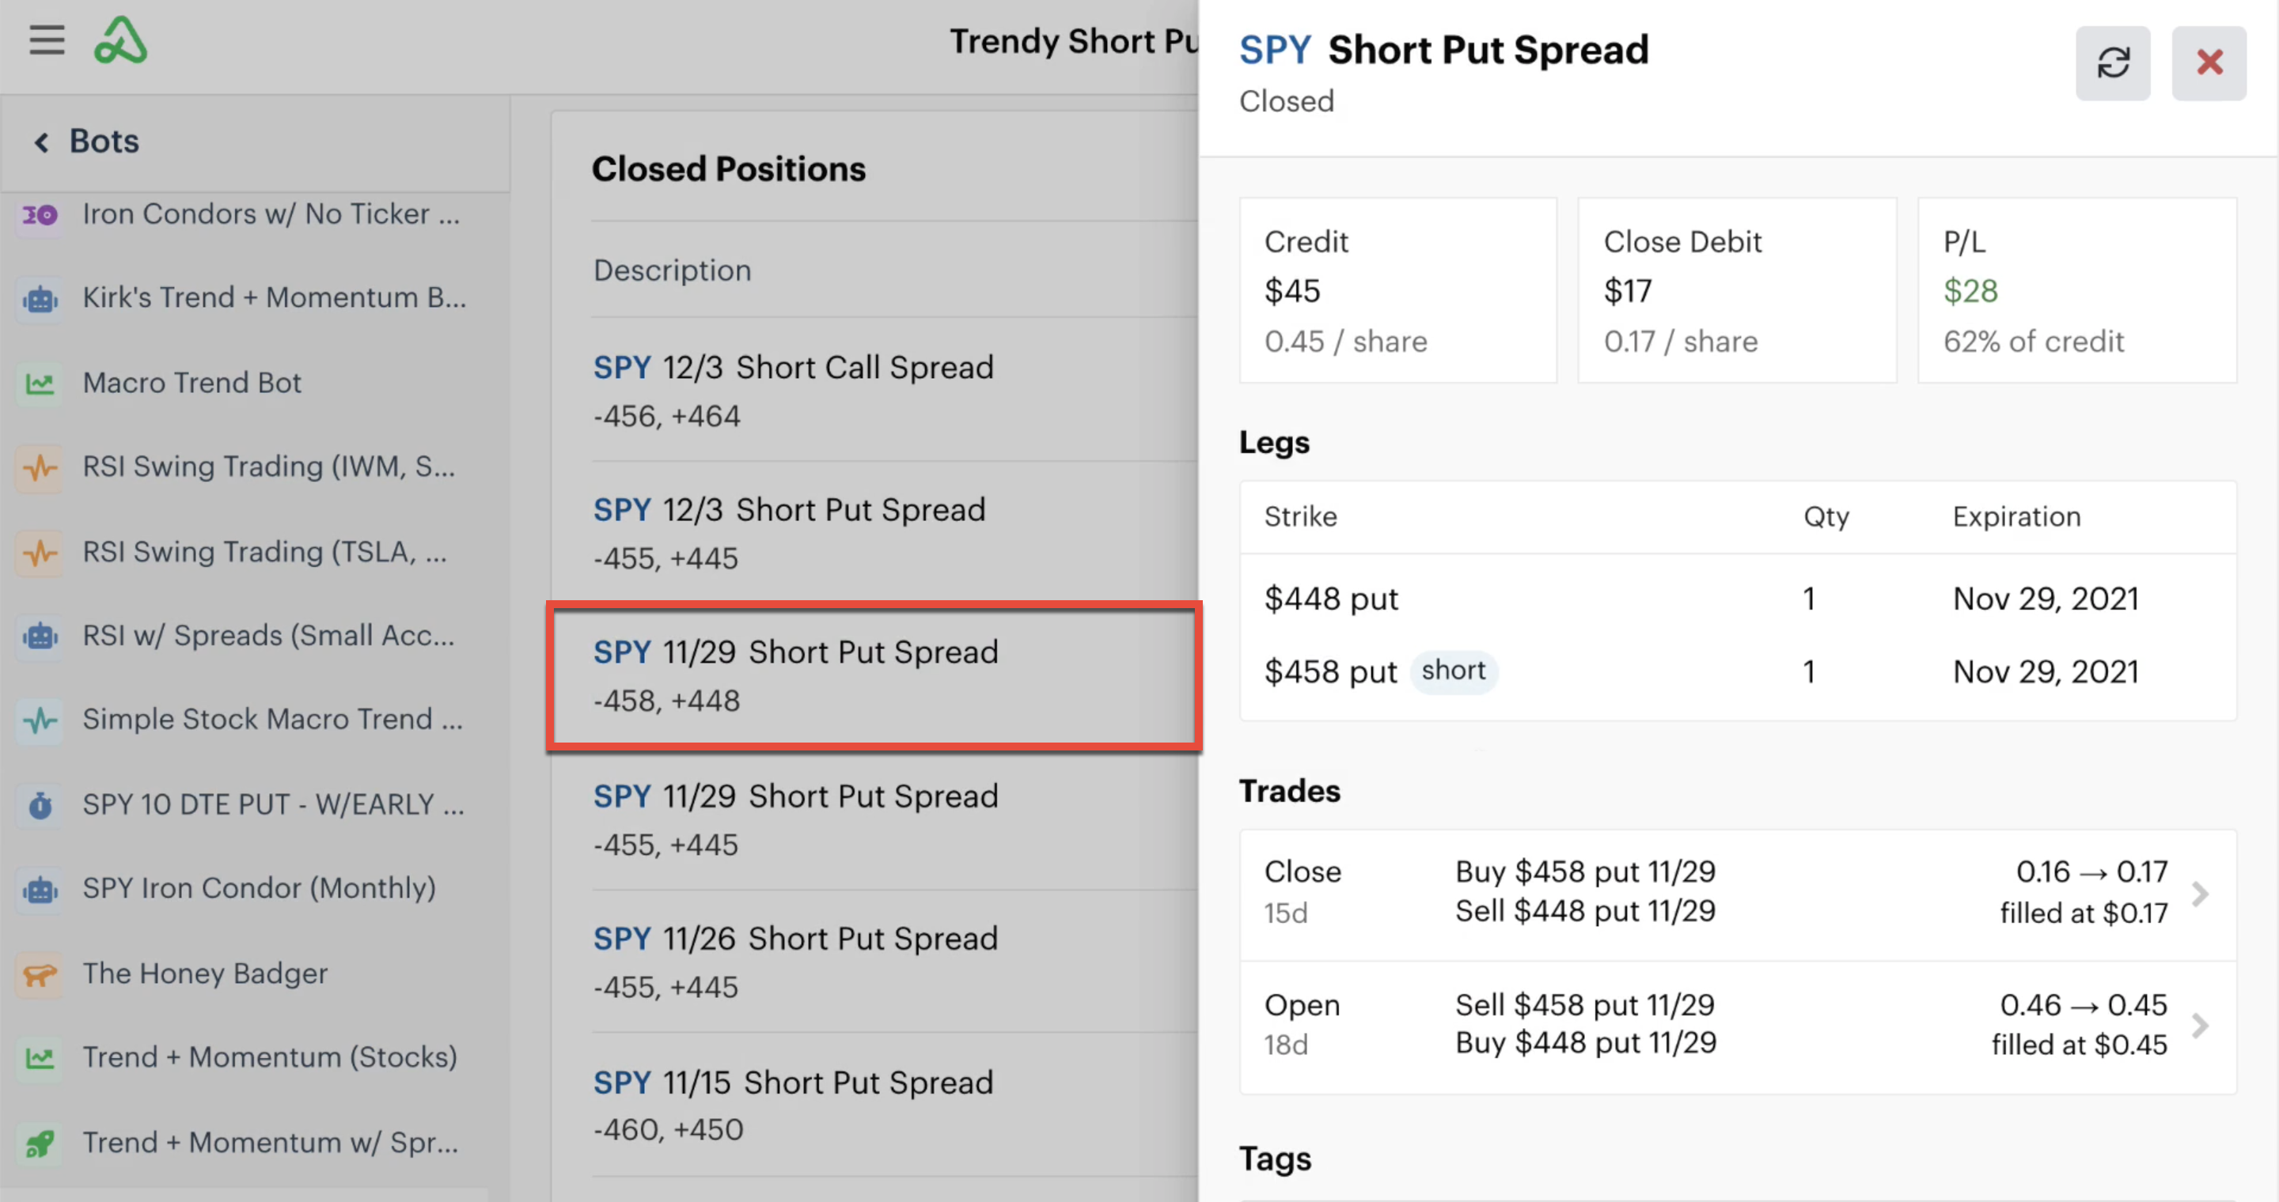The height and width of the screenshot is (1202, 2279).
Task: Open the hamburger menu icon
Action: tap(46, 40)
